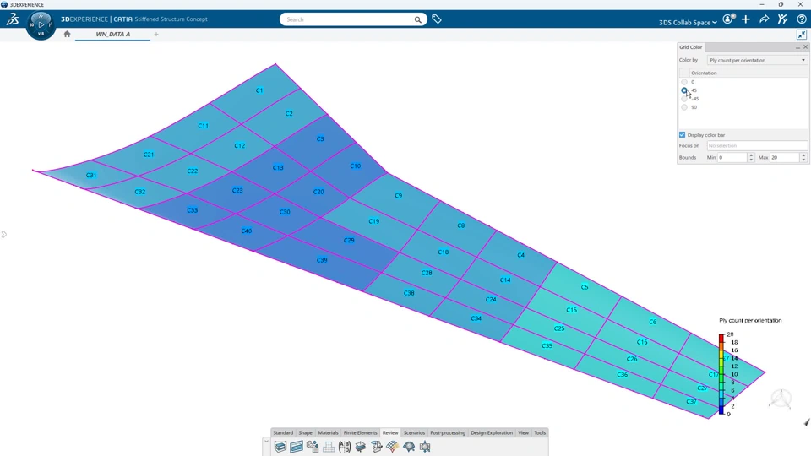
Task: Click the Orientation column header
Action: click(x=748, y=73)
